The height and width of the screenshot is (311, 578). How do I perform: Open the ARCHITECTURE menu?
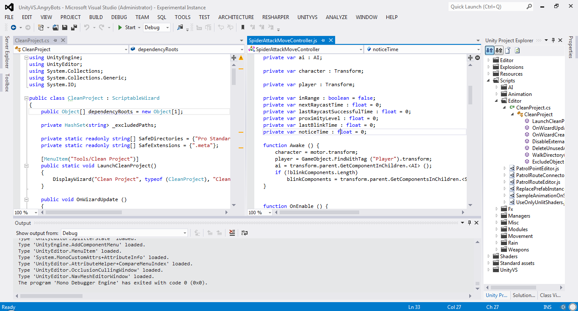tap(236, 17)
